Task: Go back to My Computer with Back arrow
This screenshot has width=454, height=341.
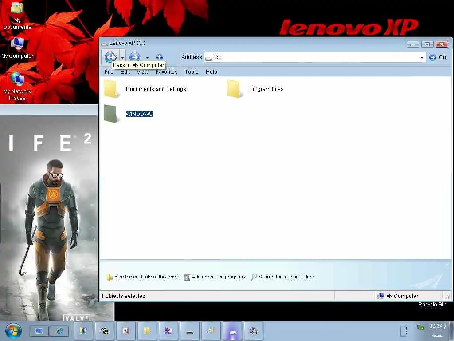Action: pyautogui.click(x=110, y=57)
